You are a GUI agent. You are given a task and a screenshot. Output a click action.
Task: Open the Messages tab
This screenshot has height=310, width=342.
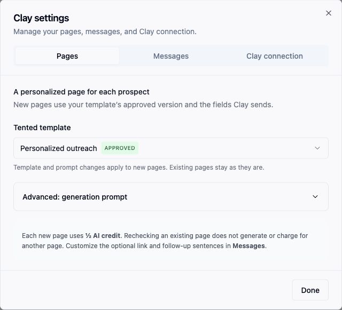(x=171, y=56)
